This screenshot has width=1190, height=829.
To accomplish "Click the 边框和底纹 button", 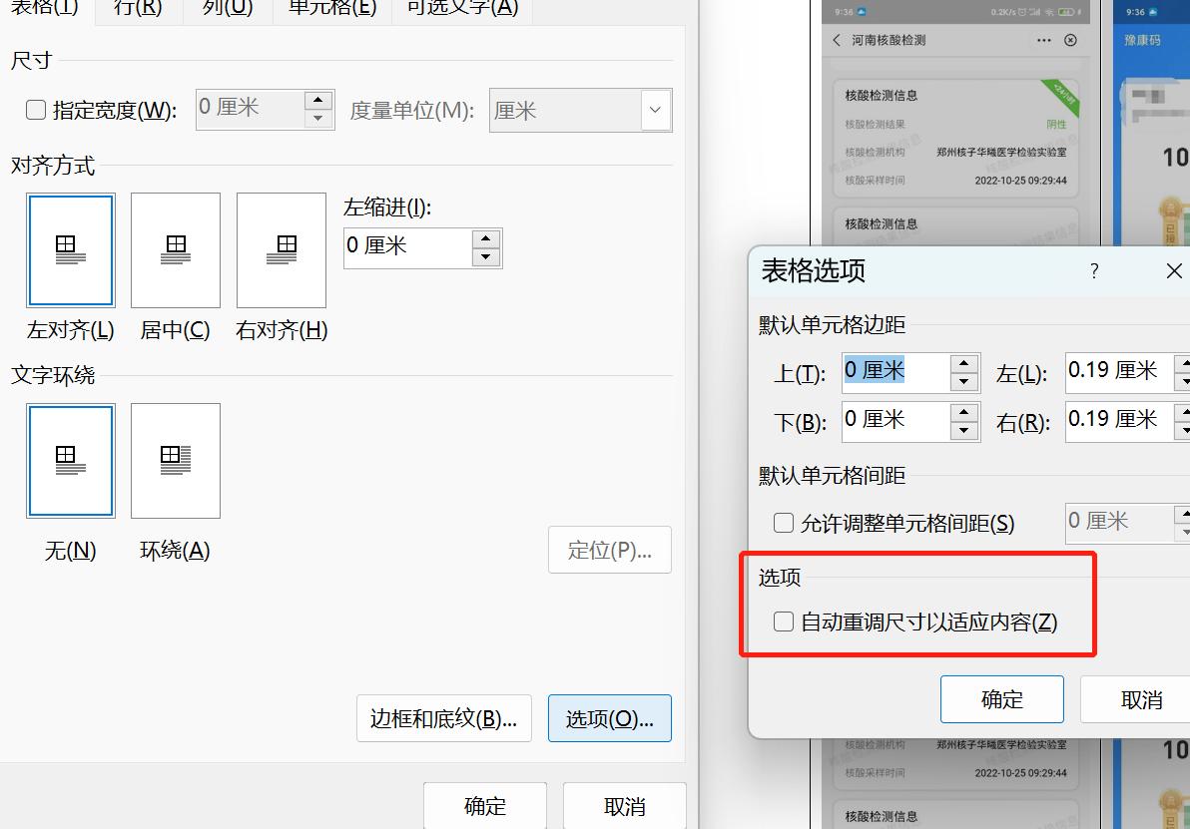I will click(x=443, y=718).
